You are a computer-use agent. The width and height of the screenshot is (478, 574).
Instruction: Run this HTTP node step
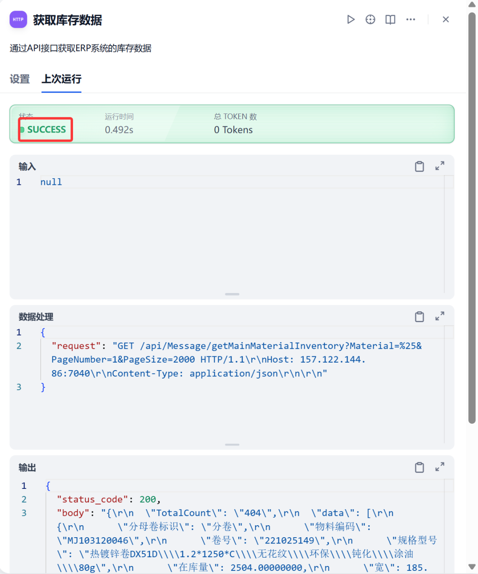[351, 20]
